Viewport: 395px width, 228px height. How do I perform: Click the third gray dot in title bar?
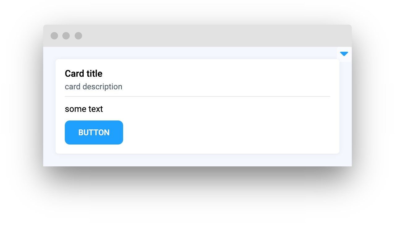78,36
